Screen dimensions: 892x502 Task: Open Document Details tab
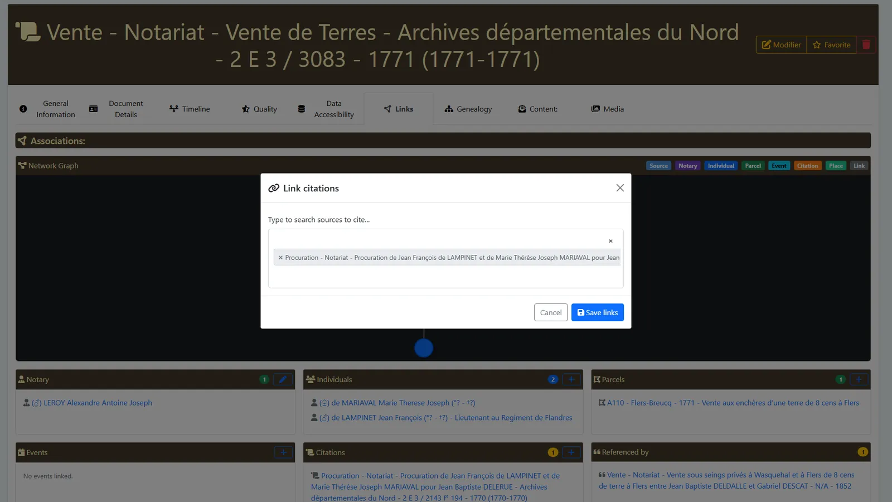point(117,109)
